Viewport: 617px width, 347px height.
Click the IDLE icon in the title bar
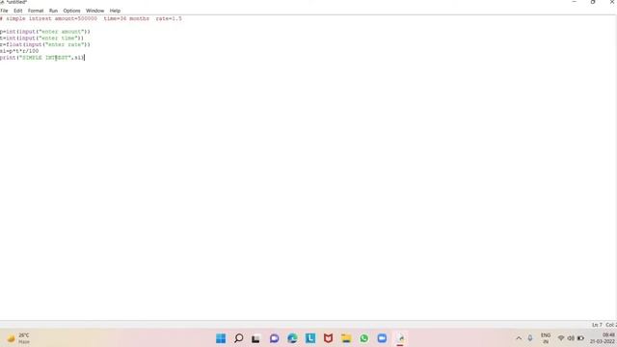coord(2,2)
